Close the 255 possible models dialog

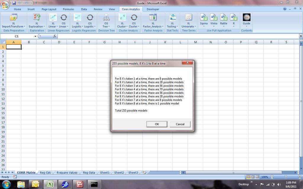click(x=187, y=63)
